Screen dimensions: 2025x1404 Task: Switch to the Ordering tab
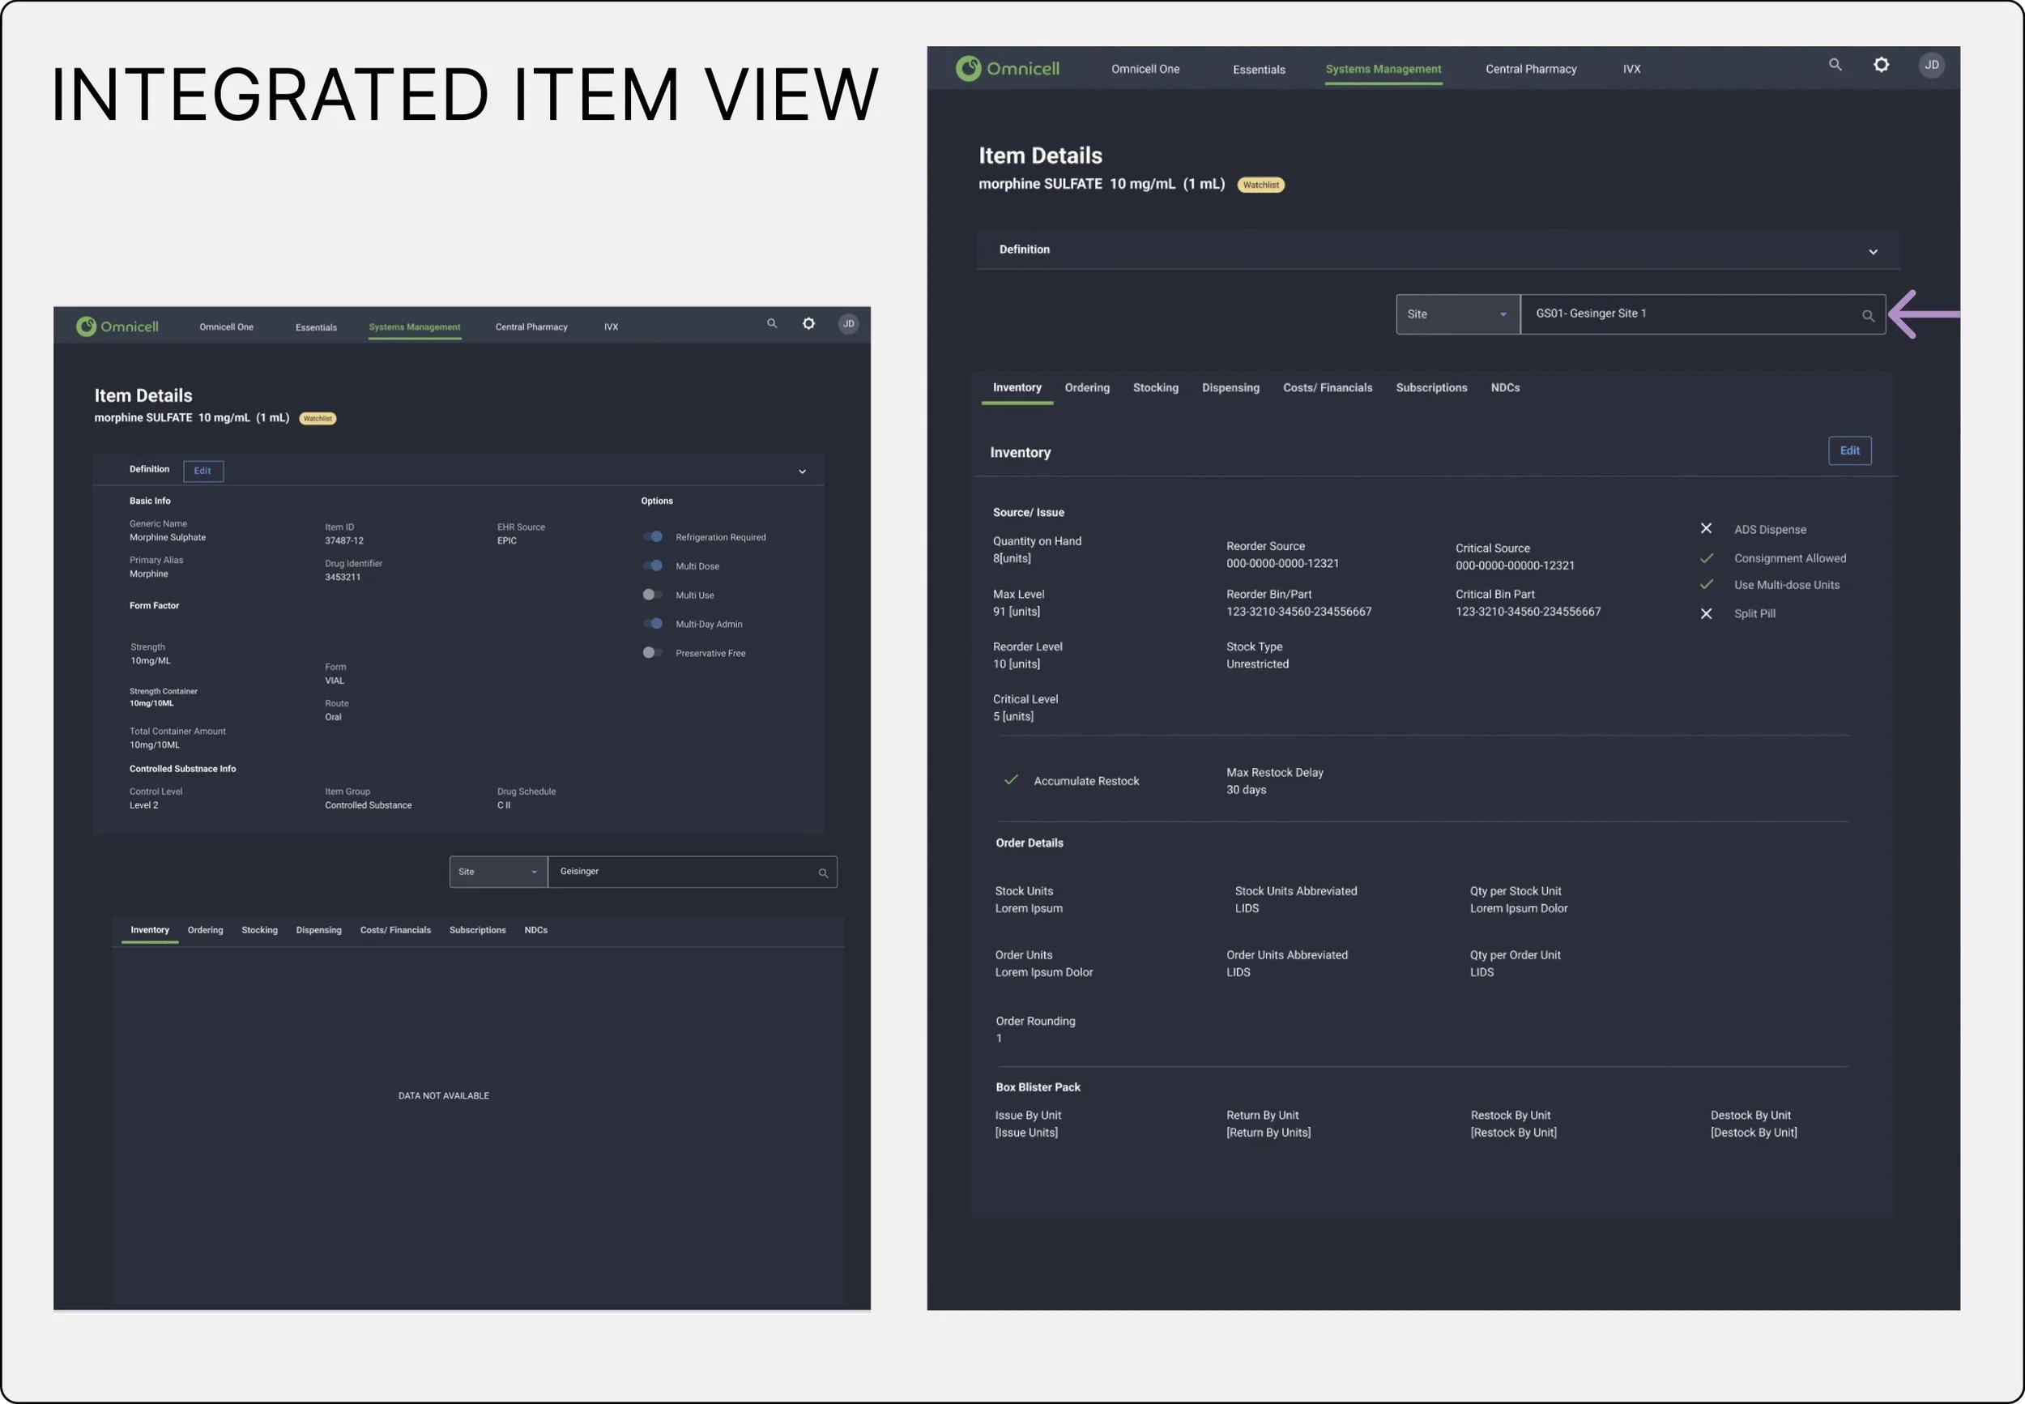pos(1087,387)
